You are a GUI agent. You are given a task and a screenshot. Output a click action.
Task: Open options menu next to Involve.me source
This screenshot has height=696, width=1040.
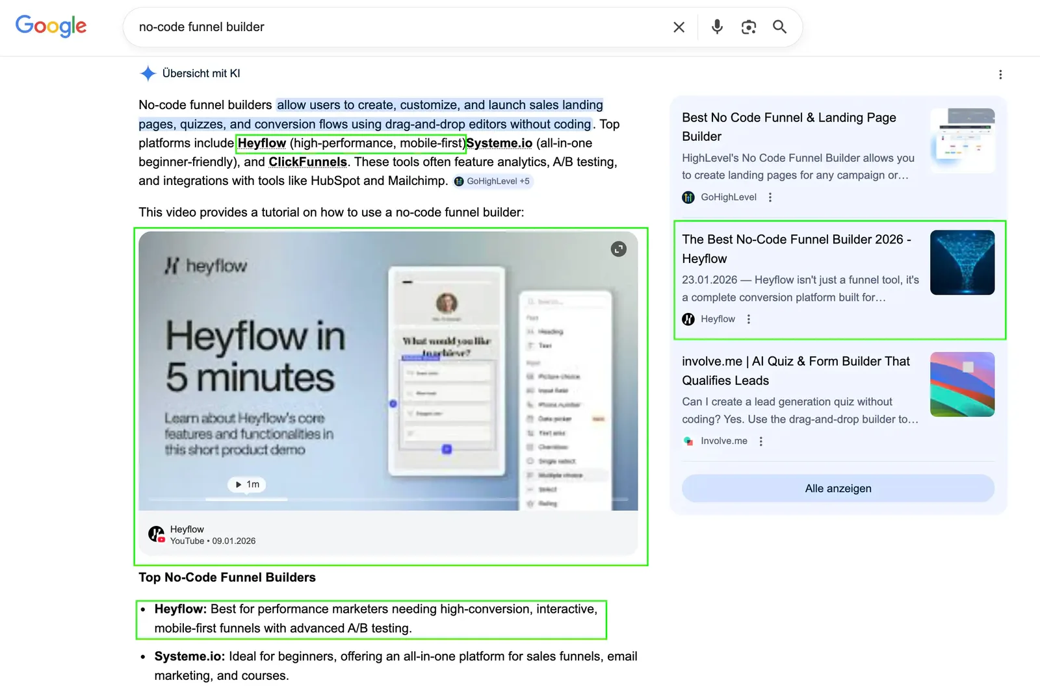pyautogui.click(x=761, y=441)
